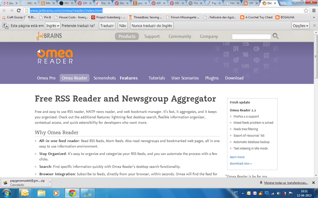Open the House Costs bookmark
Viewport: 318px width, 198px height.
[x=71, y=17]
